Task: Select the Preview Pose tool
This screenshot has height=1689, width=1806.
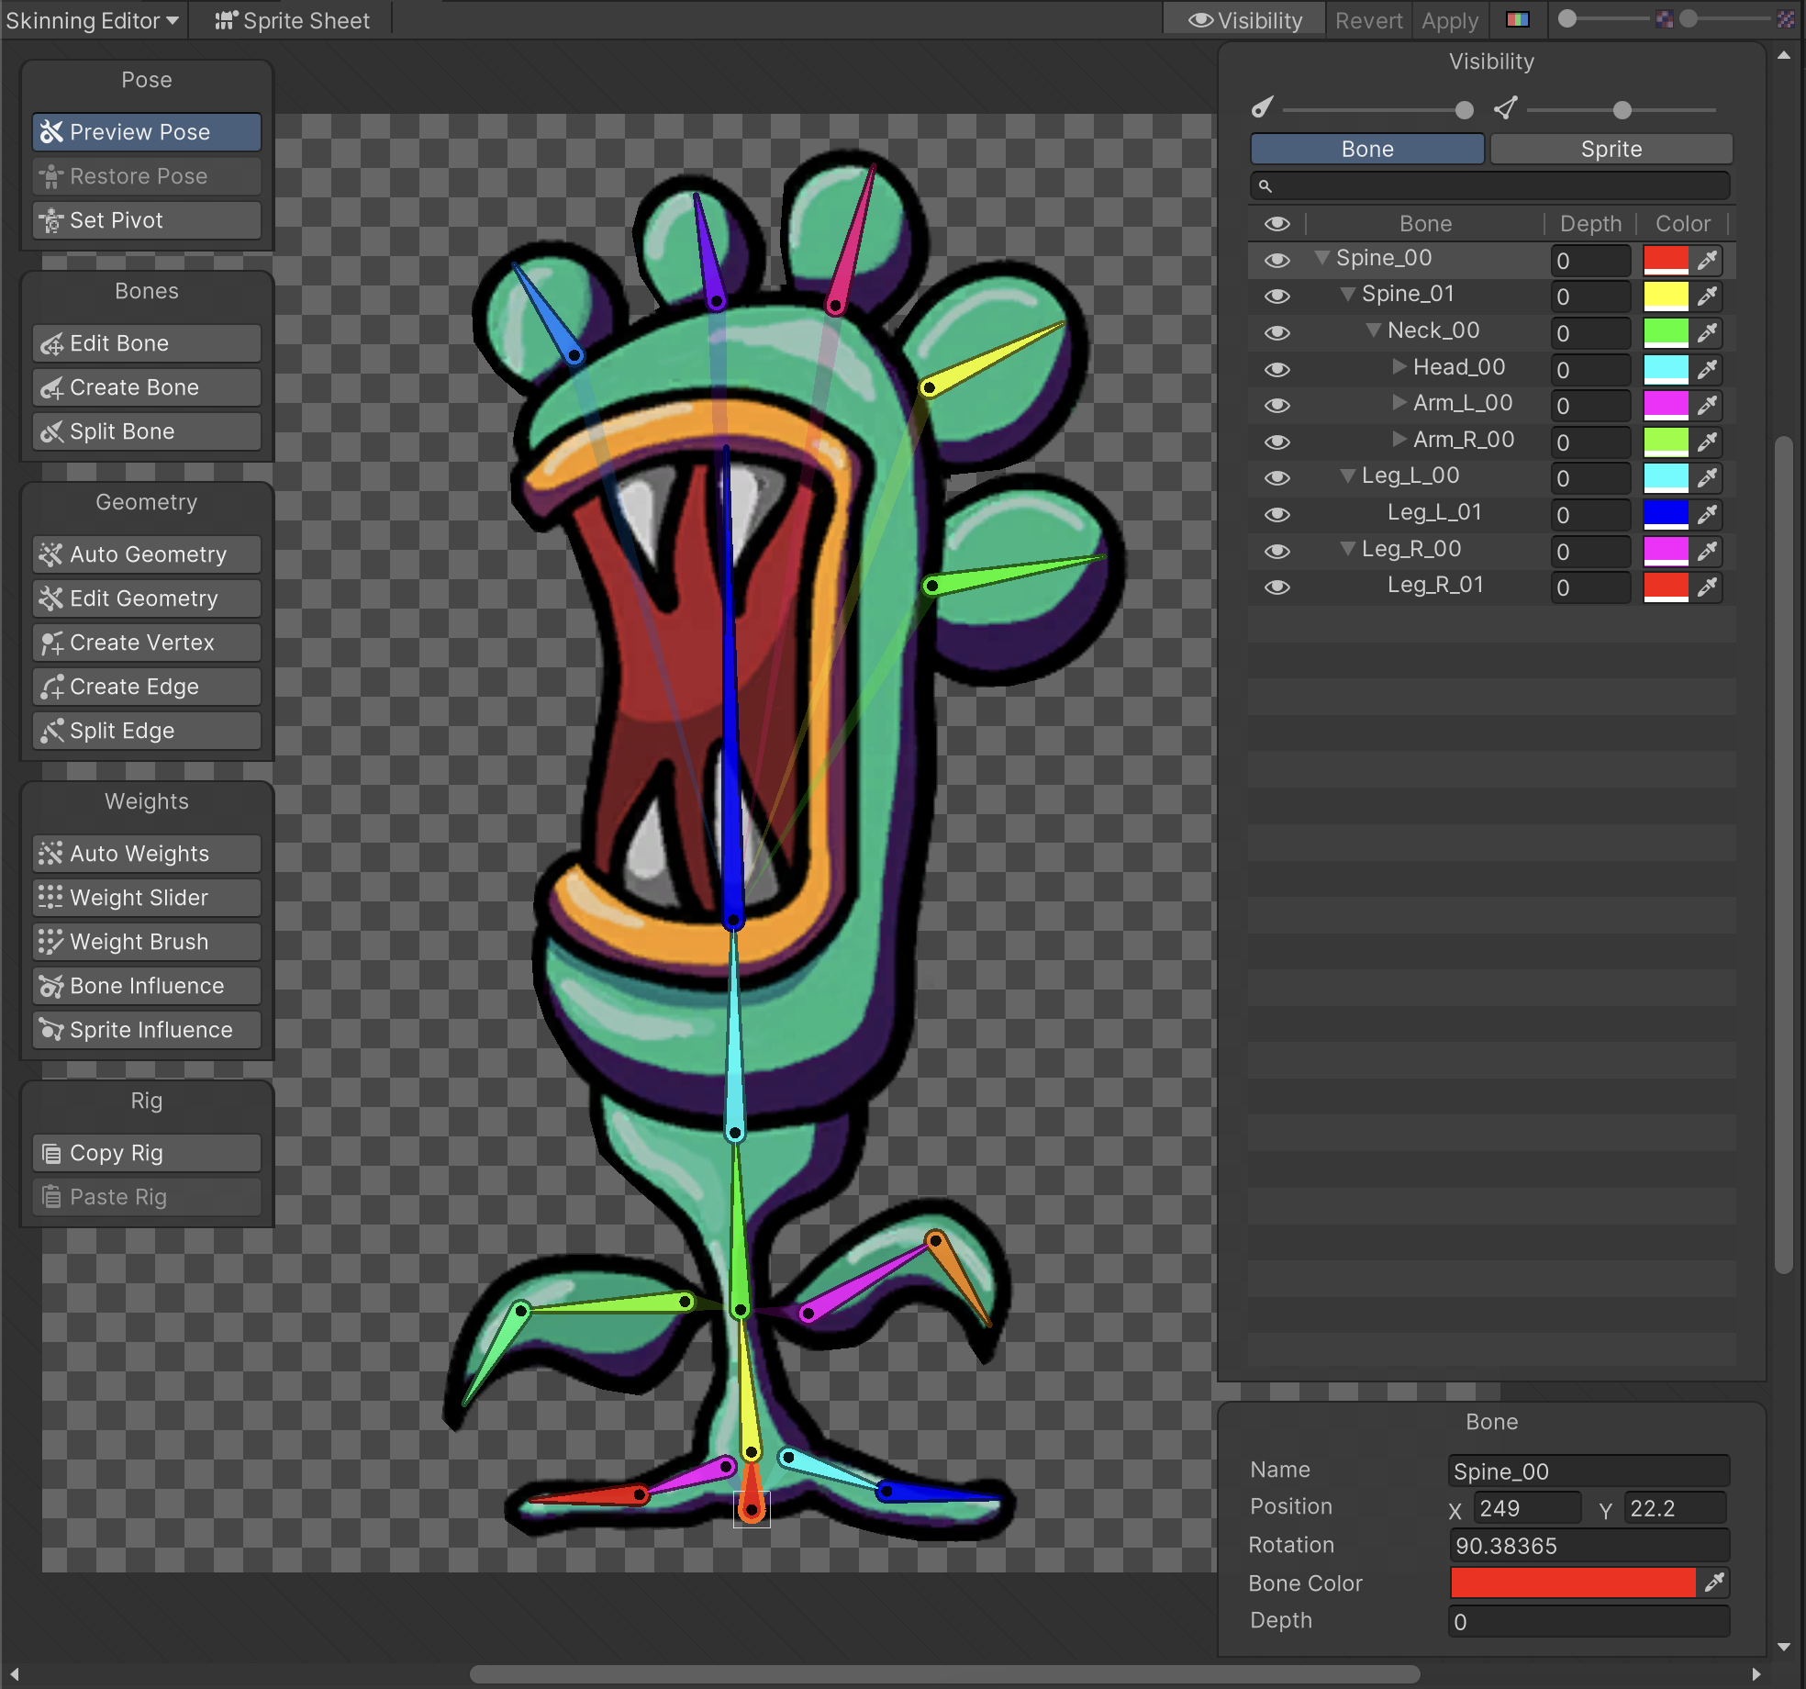Action: (146, 132)
